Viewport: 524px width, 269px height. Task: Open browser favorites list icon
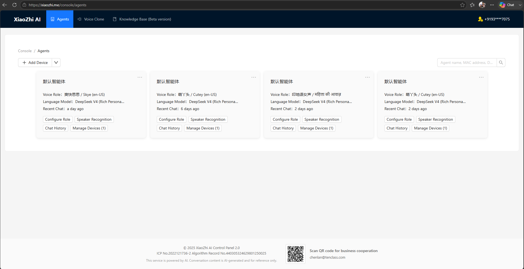point(472,5)
